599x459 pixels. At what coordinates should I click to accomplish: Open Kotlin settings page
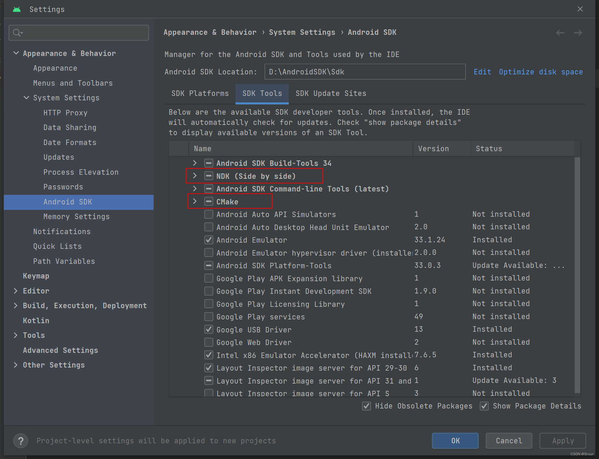36,321
